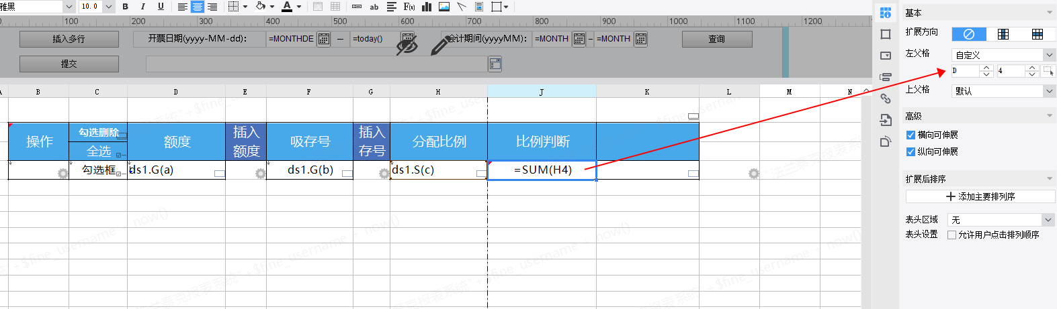1057x309 pixels.
Task: Open fill color dropdown arrow
Action: click(x=271, y=7)
